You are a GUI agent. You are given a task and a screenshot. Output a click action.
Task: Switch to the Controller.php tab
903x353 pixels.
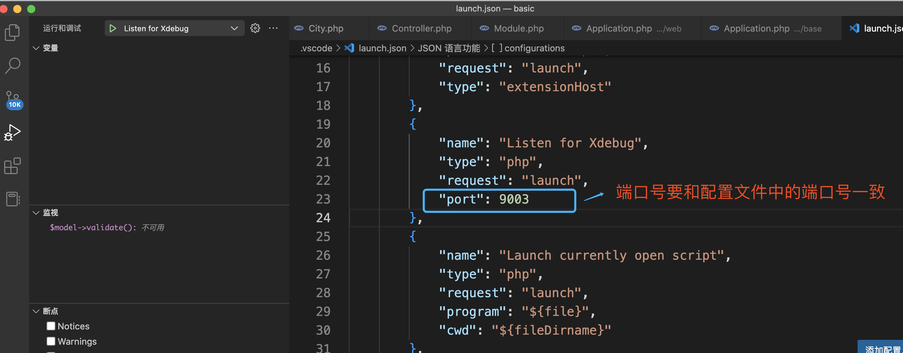point(420,28)
